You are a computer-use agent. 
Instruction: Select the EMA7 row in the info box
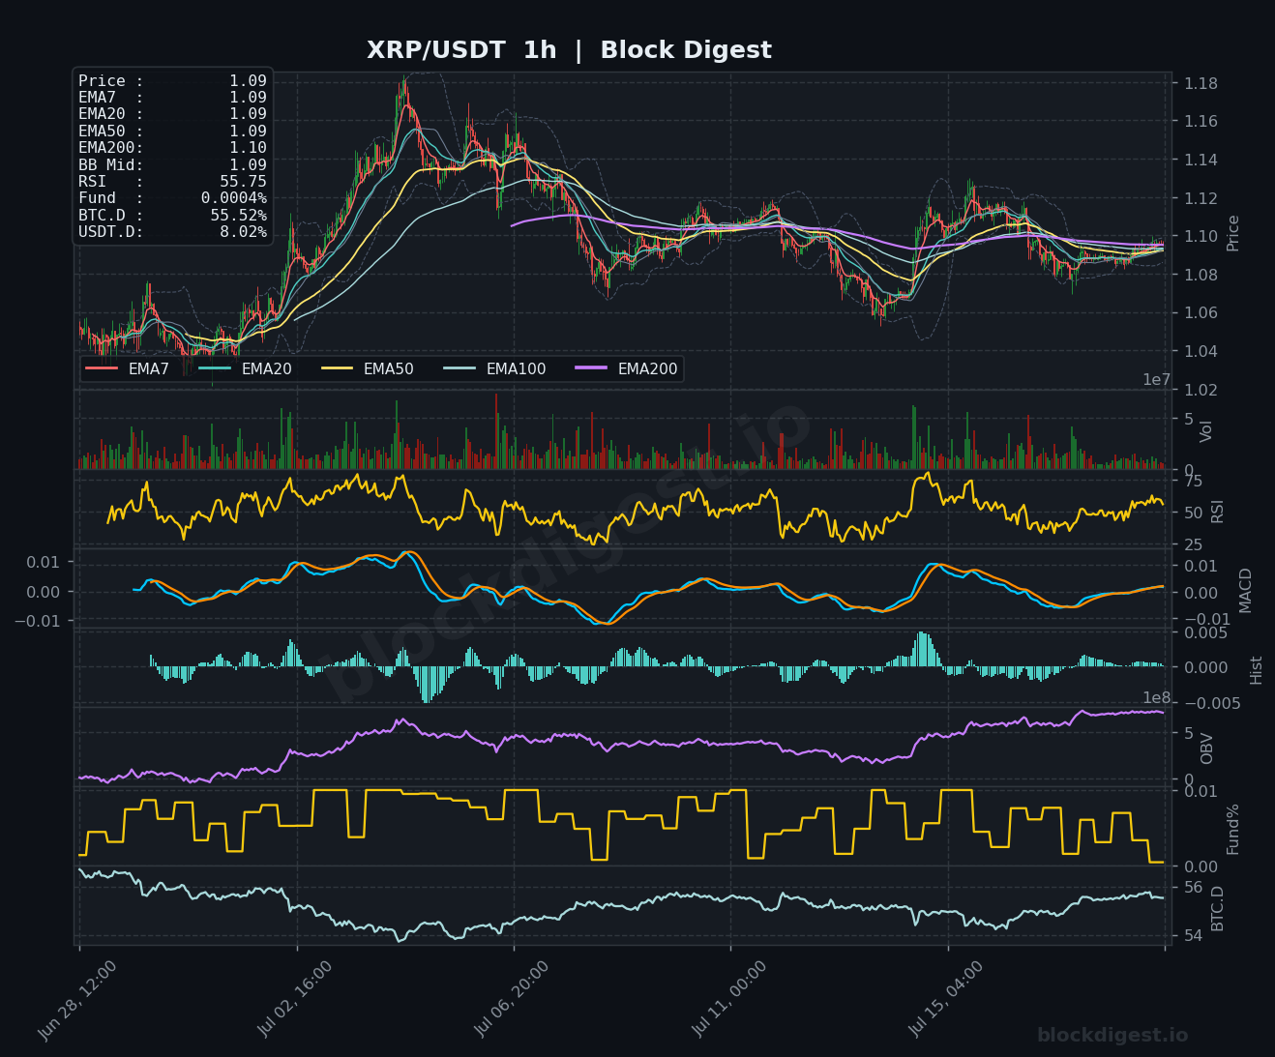172,98
